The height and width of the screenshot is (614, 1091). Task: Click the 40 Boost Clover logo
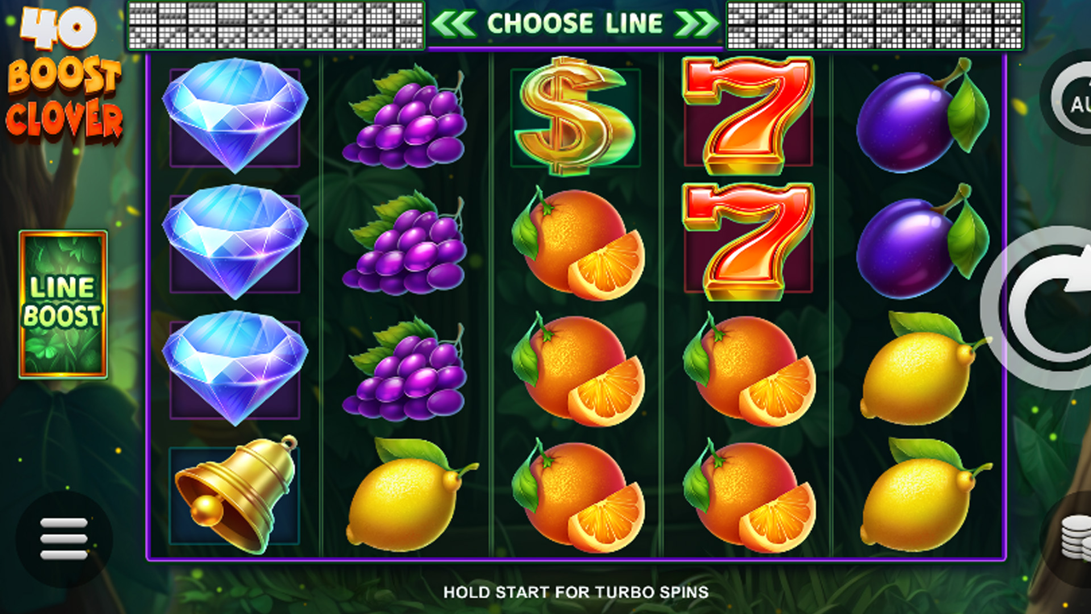64,73
